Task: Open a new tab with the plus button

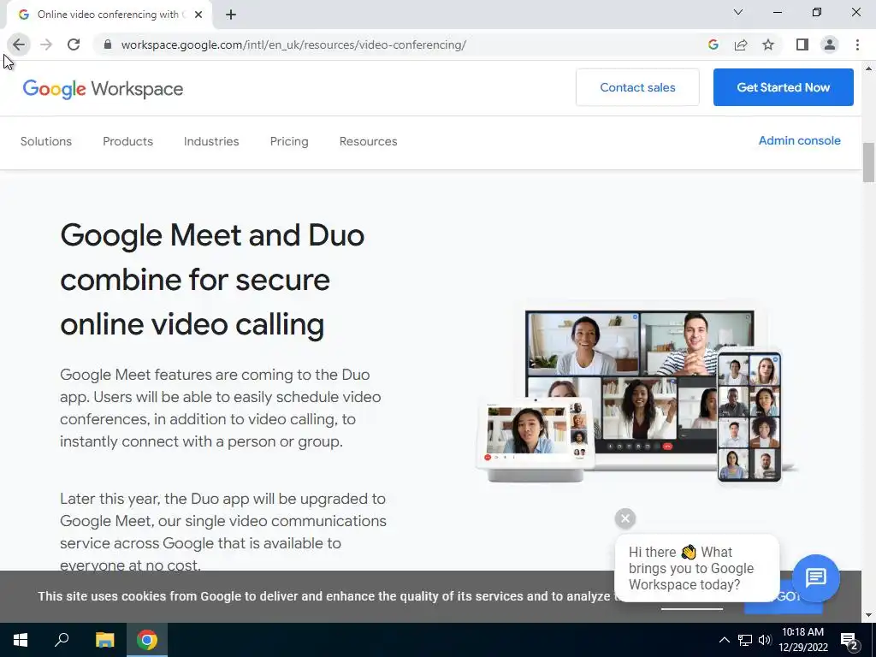Action: click(231, 15)
